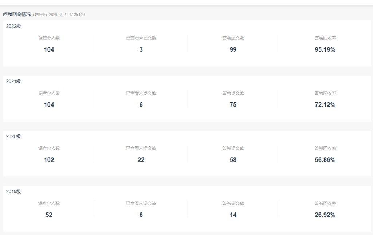Click the 2022级 section heading
Image resolution: width=373 pixels, height=235 pixels.
point(13,26)
